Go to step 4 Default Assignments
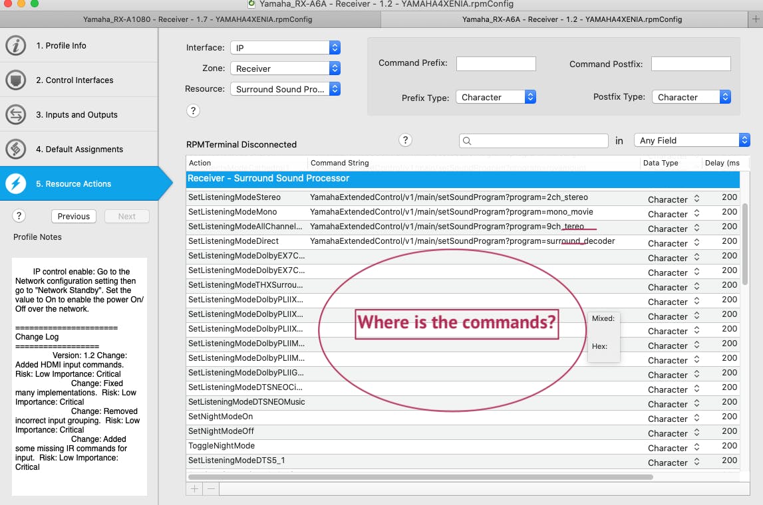Image resolution: width=763 pixels, height=505 pixels. [79, 150]
